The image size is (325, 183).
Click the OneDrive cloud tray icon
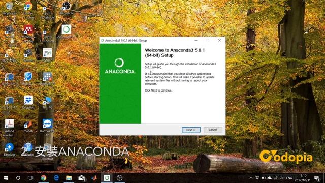[x=270, y=178]
